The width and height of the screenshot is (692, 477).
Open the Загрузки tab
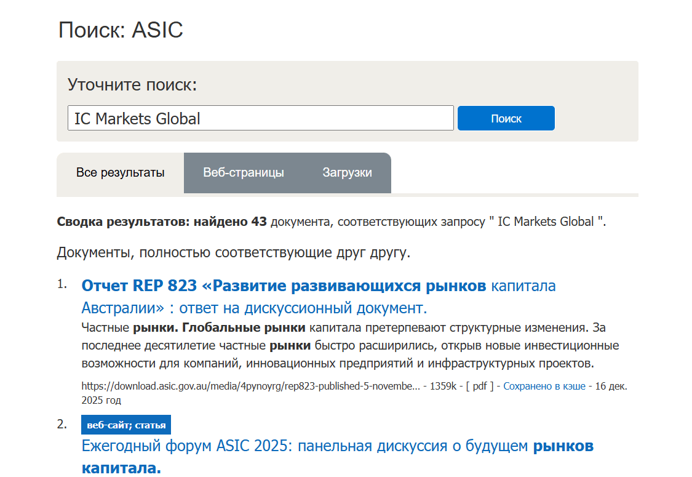[x=347, y=173]
